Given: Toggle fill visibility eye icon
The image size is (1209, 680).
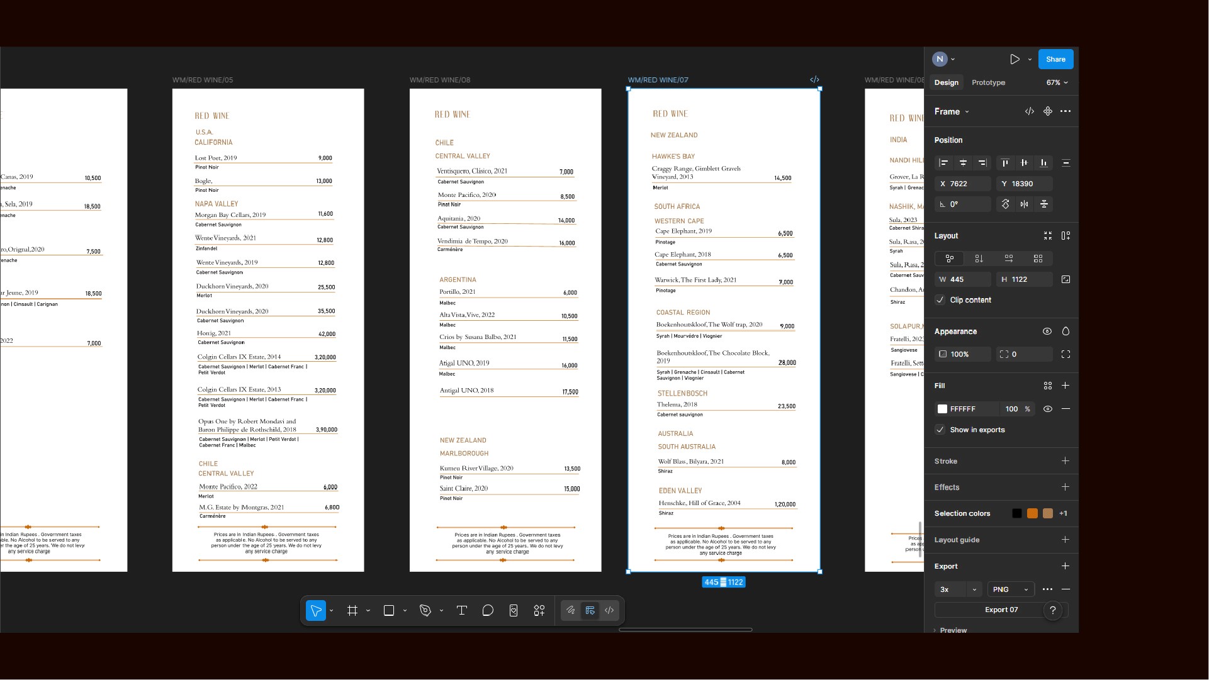Looking at the screenshot, I should click(x=1048, y=409).
